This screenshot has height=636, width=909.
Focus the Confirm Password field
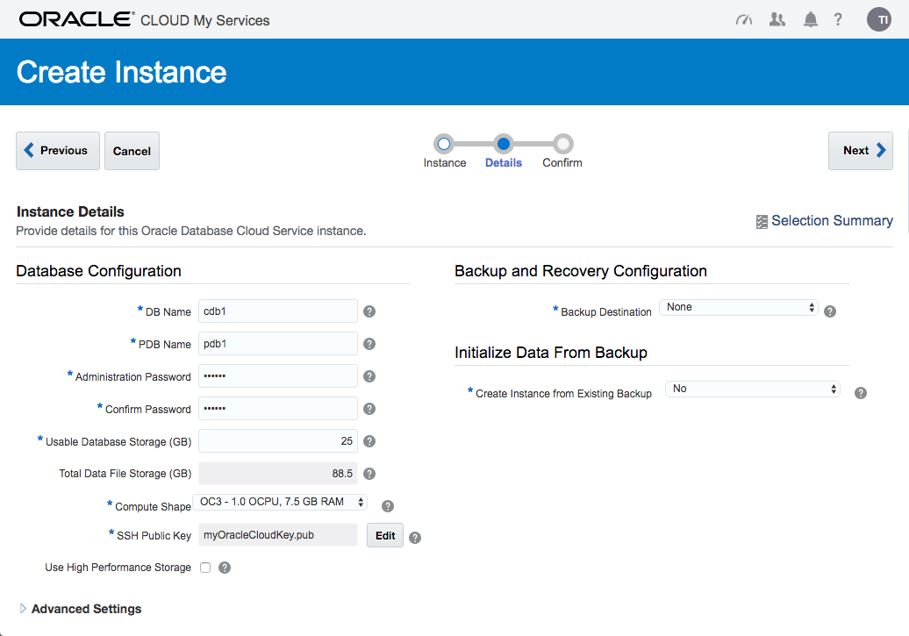(x=277, y=409)
